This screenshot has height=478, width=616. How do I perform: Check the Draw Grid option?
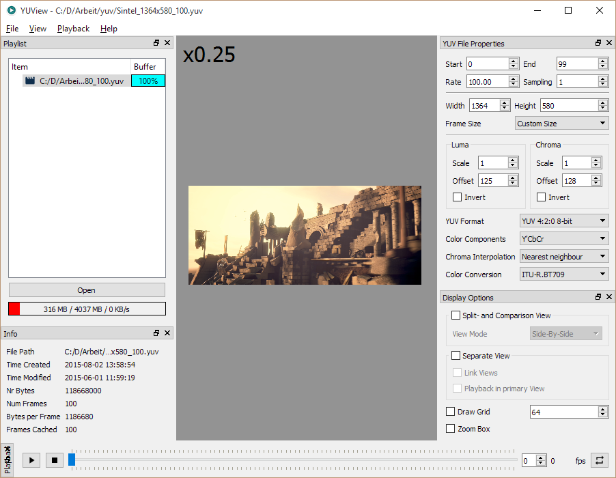tap(450, 412)
